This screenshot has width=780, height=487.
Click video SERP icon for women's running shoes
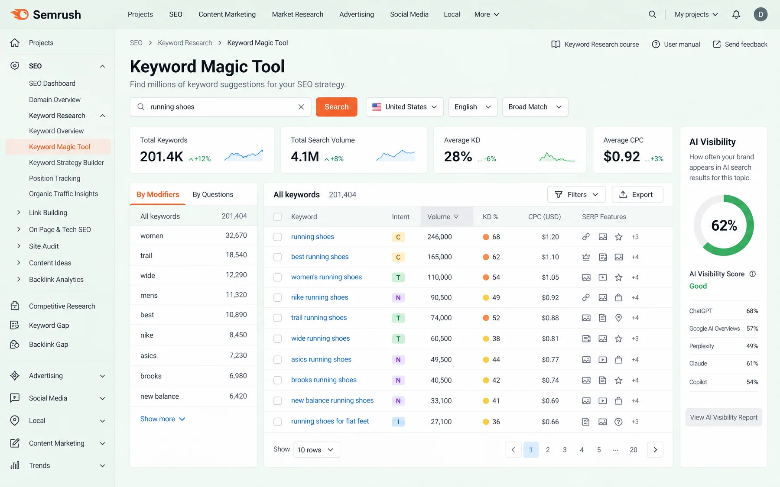[x=602, y=277]
